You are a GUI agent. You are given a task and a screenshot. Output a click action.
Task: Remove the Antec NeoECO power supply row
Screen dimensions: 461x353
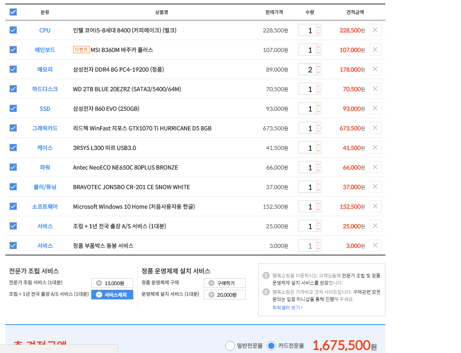(x=375, y=167)
